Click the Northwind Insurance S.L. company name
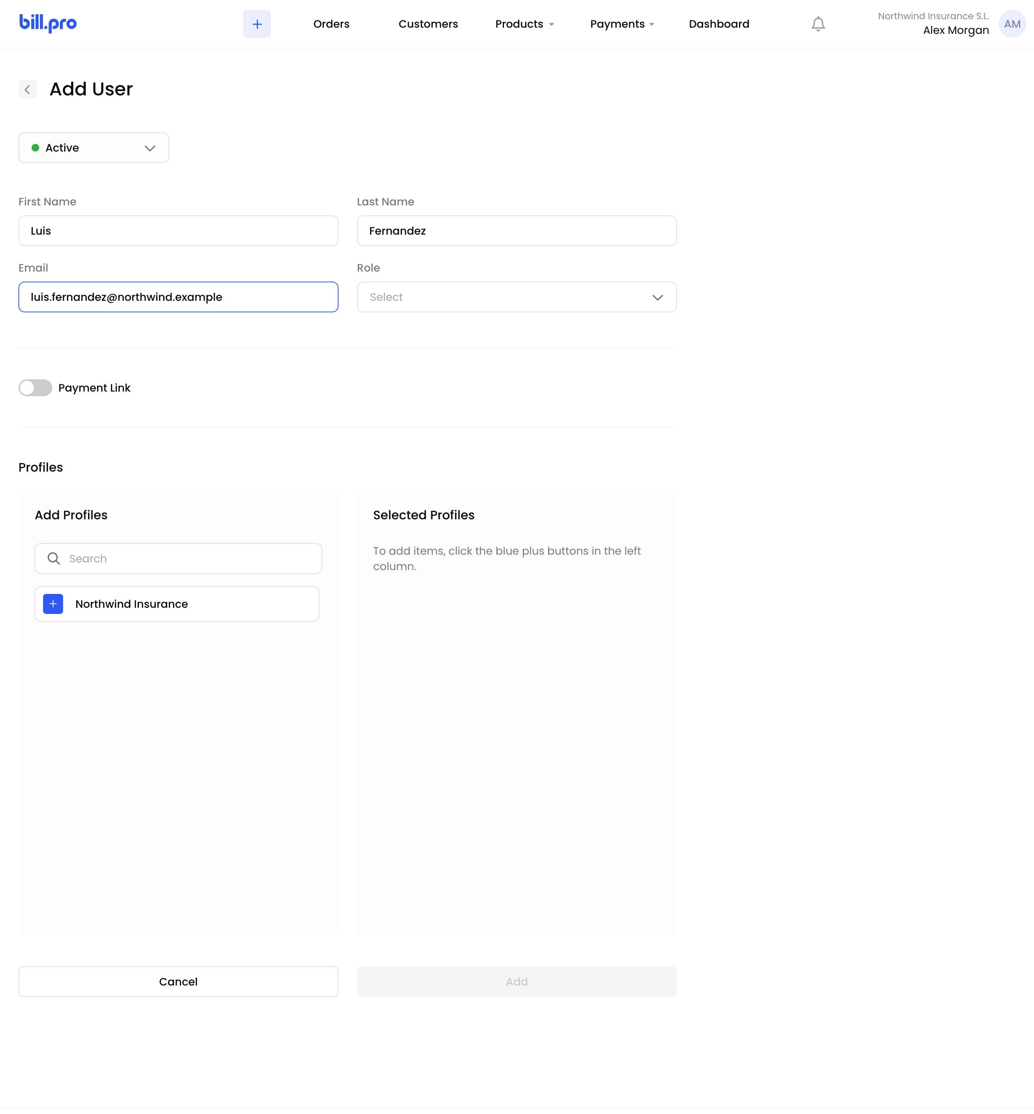This screenshot has height=1114, width=1034. click(933, 16)
